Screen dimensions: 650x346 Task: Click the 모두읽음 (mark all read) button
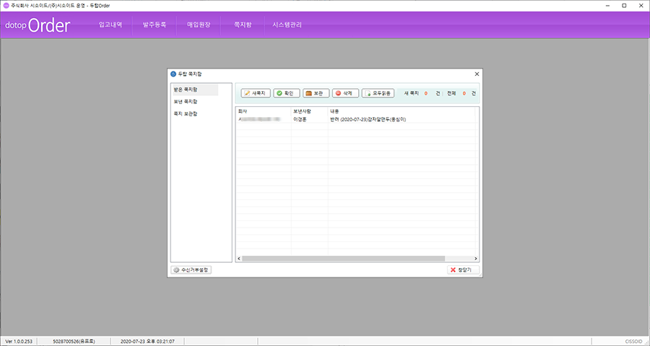coord(378,93)
